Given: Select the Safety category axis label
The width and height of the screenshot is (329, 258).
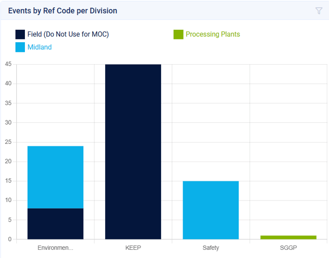Looking at the screenshot, I should [211, 248].
